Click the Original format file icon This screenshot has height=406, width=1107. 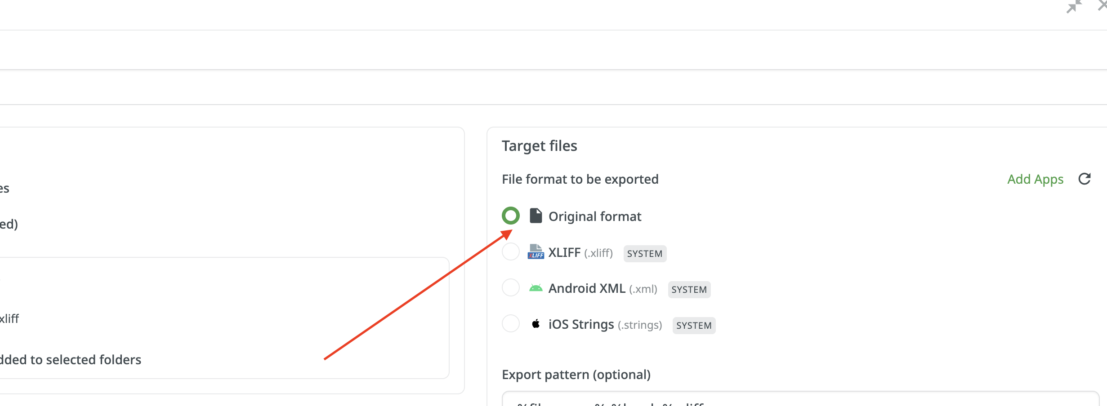(536, 216)
